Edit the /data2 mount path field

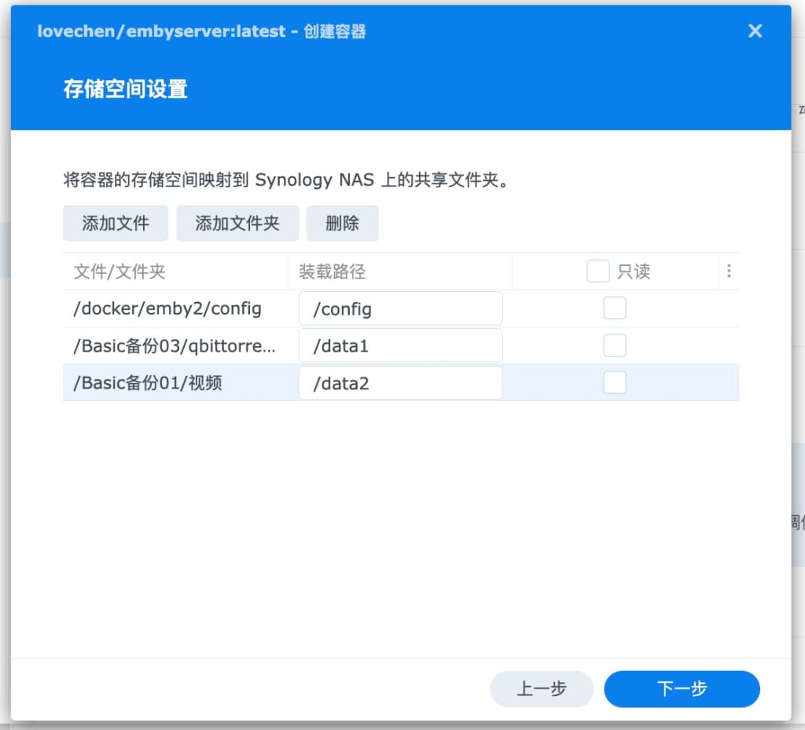coord(400,383)
